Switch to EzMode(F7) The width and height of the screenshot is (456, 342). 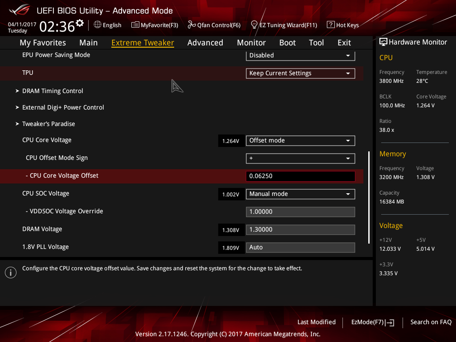click(x=367, y=322)
